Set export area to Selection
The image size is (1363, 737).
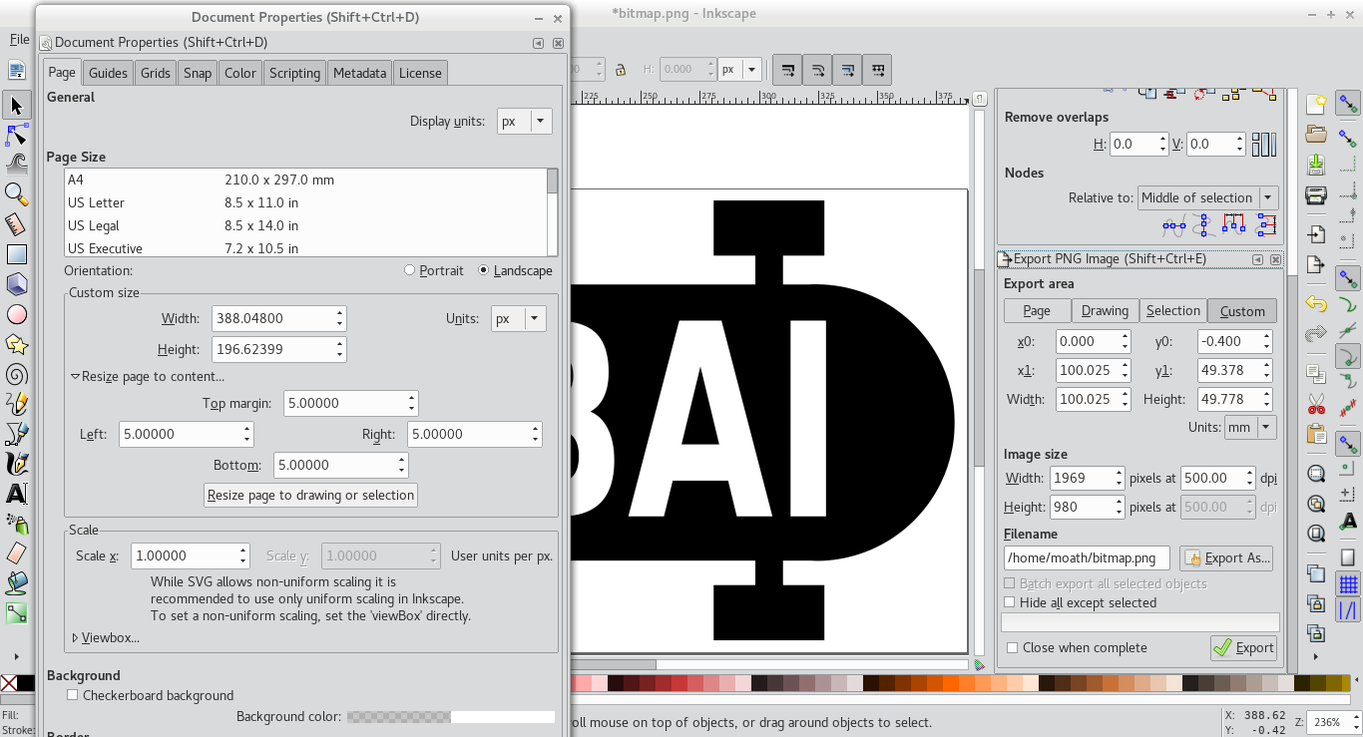pyautogui.click(x=1173, y=310)
